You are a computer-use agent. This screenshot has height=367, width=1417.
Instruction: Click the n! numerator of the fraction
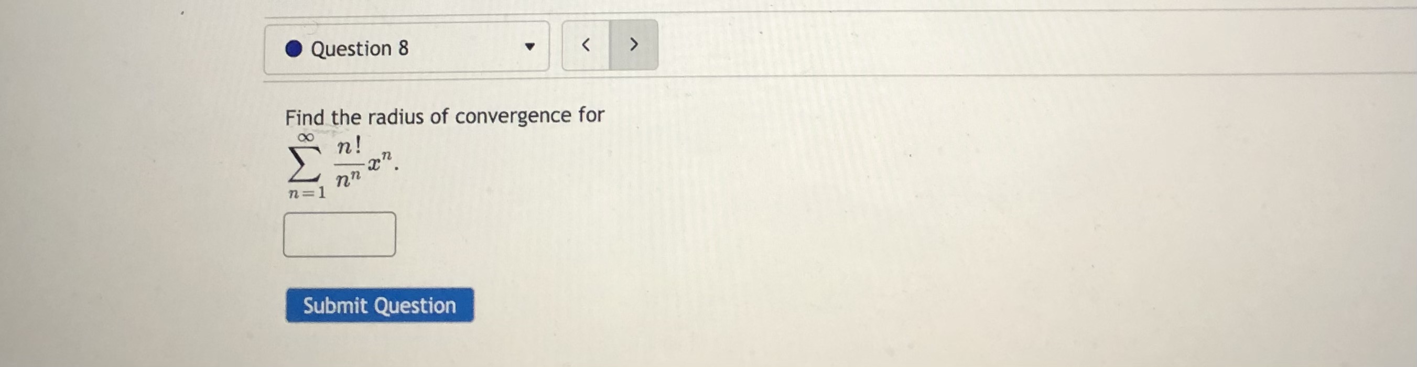tap(349, 146)
